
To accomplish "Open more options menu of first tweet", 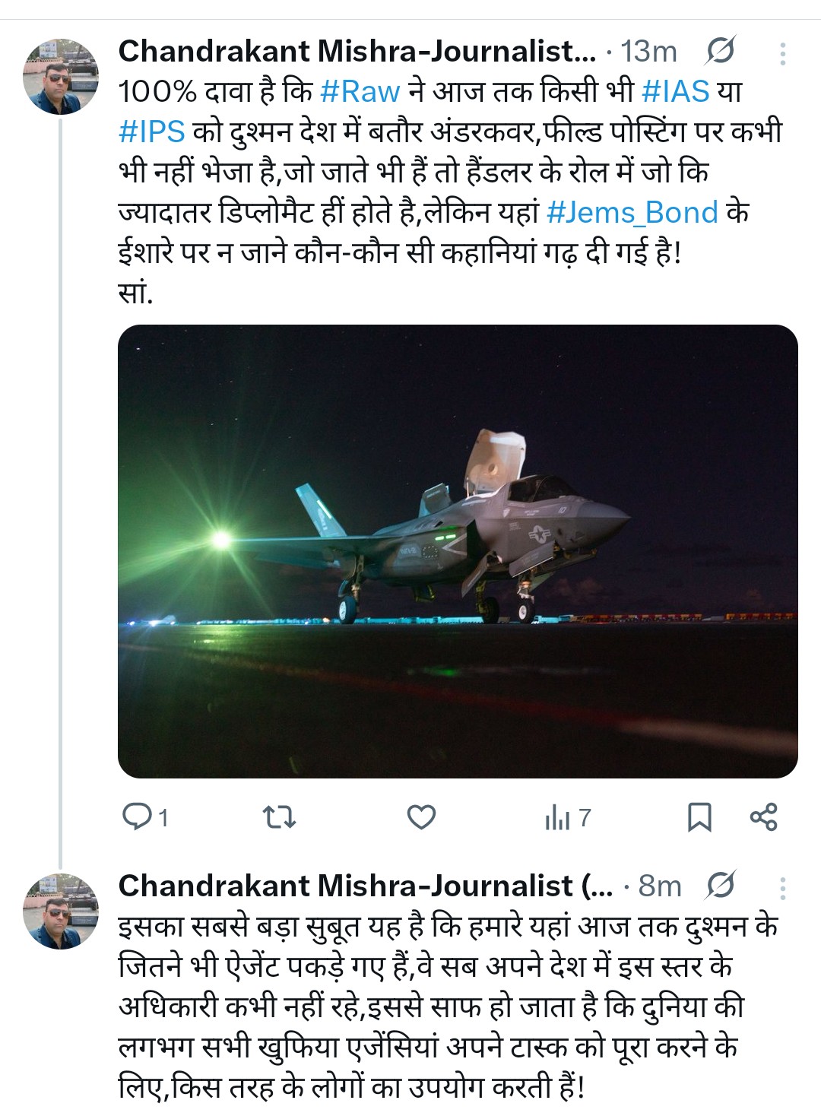I will point(782,52).
